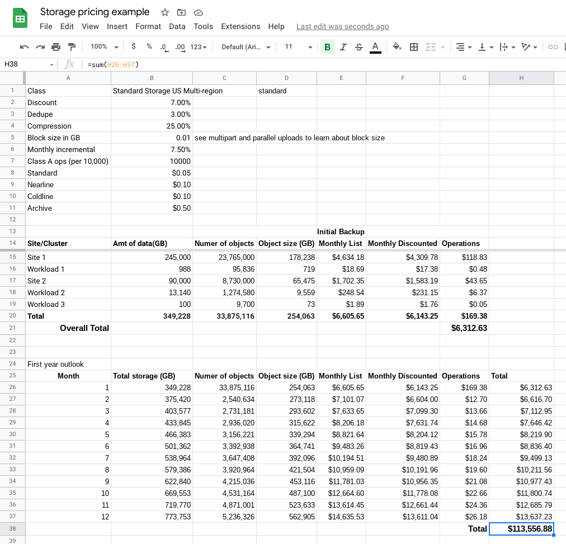Format as currency with dollar icon
This screenshot has width=566, height=544.
[x=133, y=47]
